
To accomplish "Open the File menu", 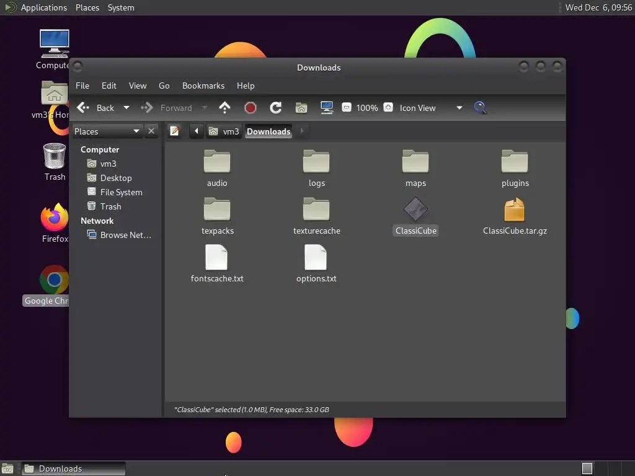I will click(x=82, y=86).
